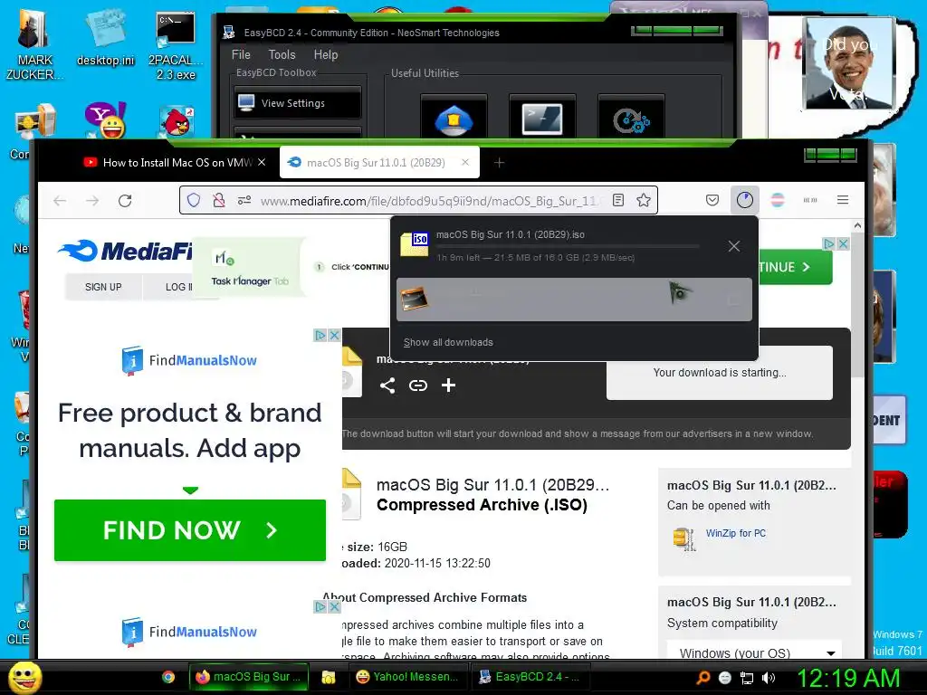Open File menu in EasyBCD
The height and width of the screenshot is (695, 927).
pos(241,54)
